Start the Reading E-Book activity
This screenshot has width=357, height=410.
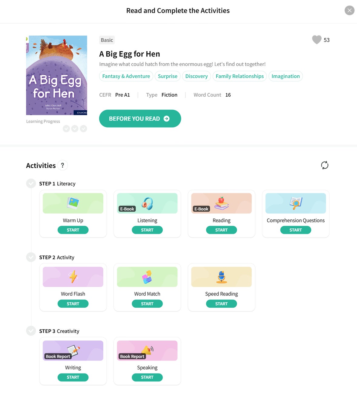coord(221,230)
